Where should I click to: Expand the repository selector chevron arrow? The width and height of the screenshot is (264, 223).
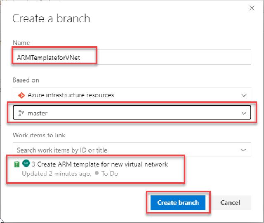243,95
